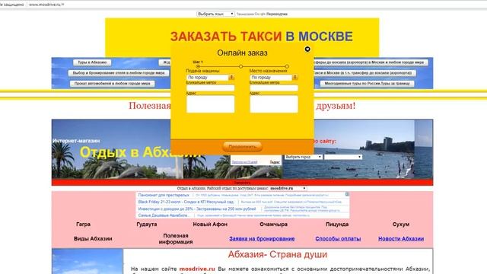Open the Сухум menu item
The height and width of the screenshot is (274, 487).
(401, 225)
